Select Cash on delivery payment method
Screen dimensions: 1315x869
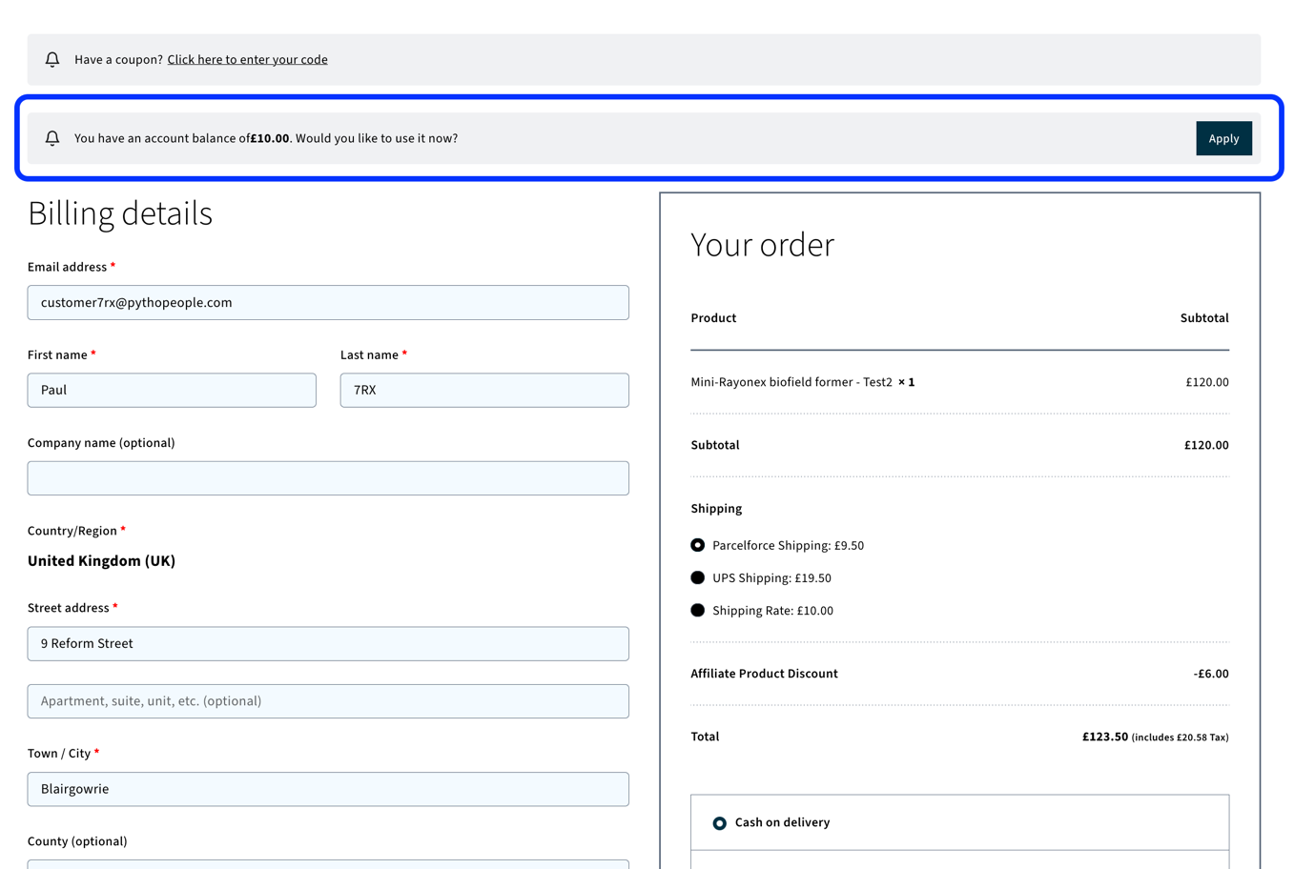[720, 823]
